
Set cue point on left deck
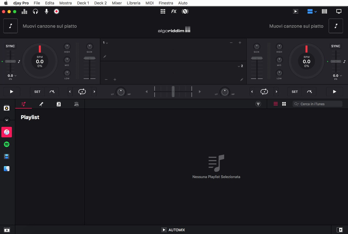(37, 92)
